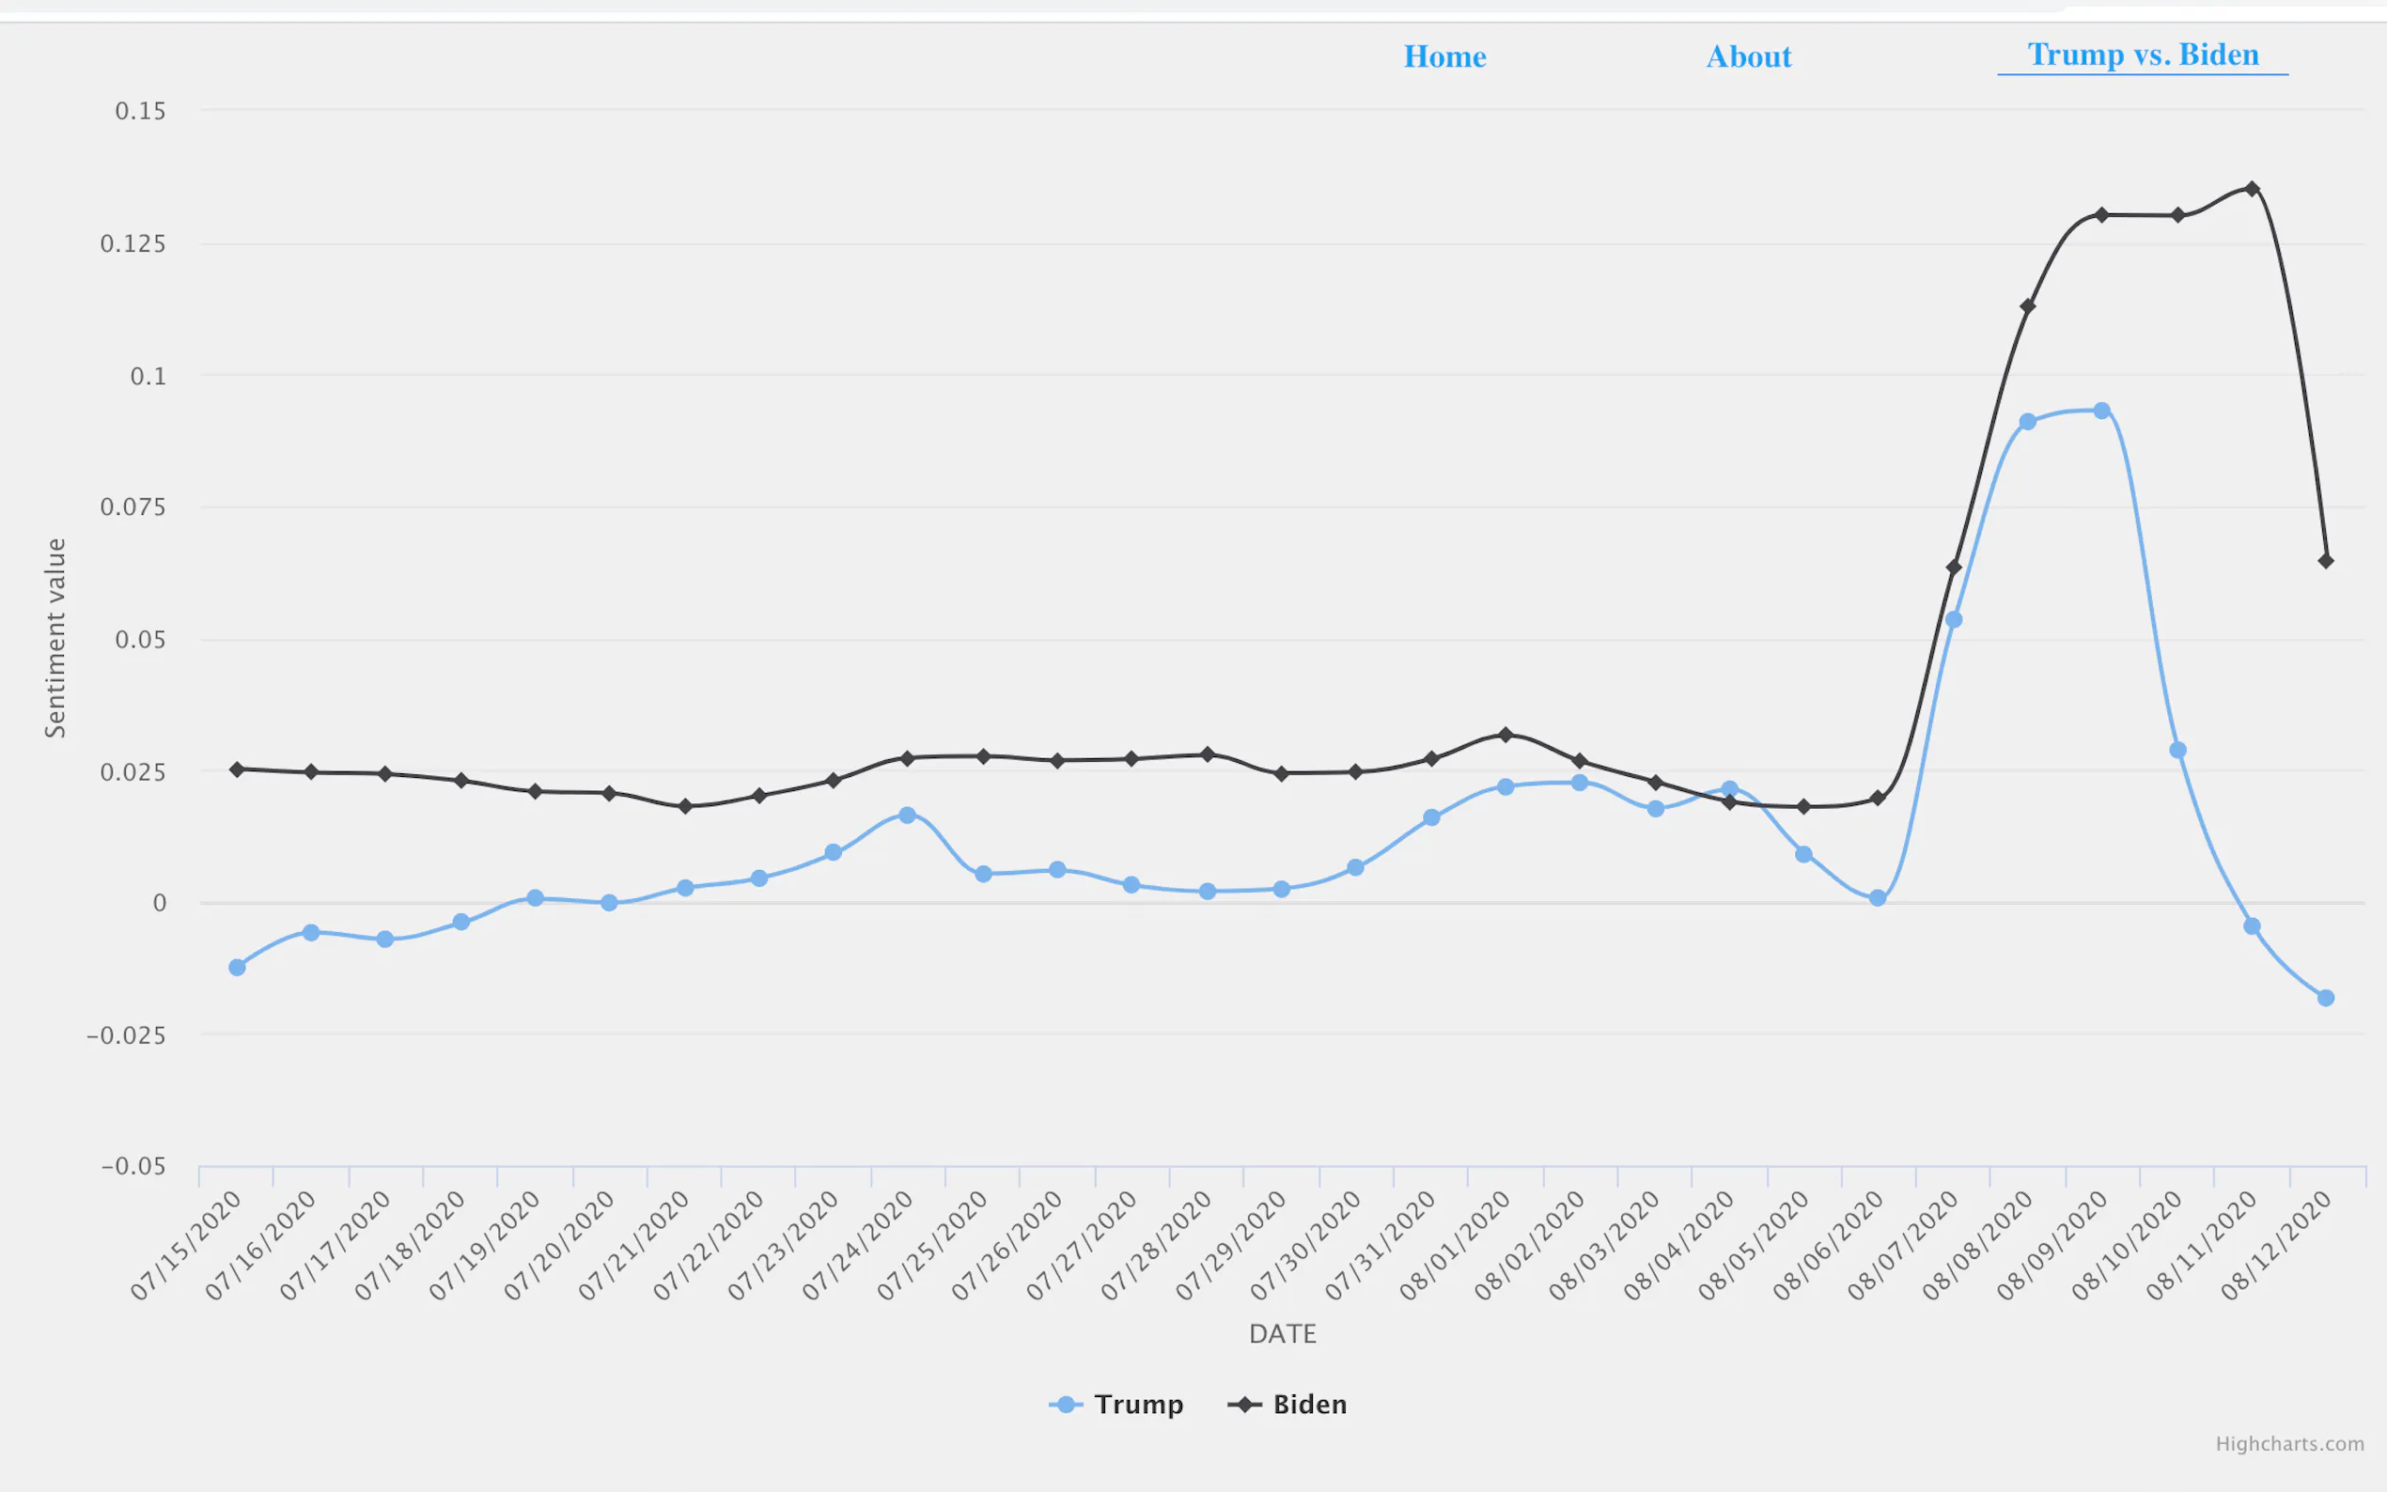Click Biden's peak point on 08/11/2020

tap(2252, 189)
